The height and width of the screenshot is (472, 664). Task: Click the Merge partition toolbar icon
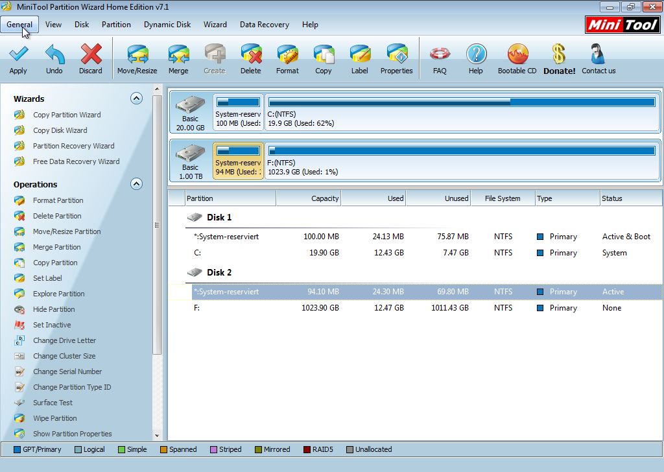(x=178, y=58)
